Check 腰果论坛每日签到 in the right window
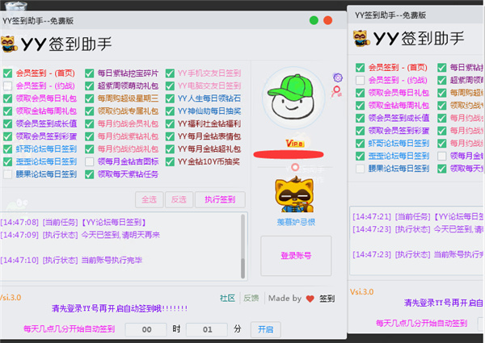The height and width of the screenshot is (343, 485). (x=360, y=169)
